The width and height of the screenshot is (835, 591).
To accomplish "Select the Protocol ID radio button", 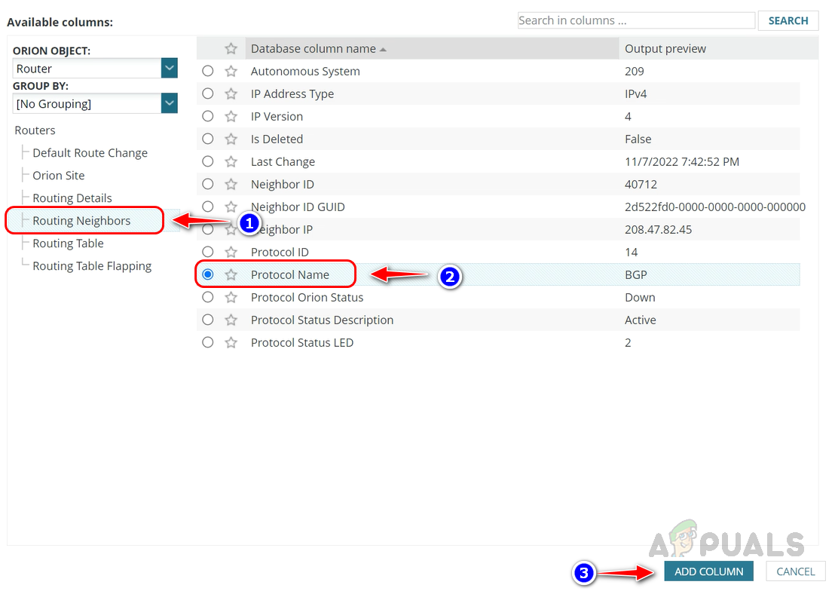I will coord(208,252).
